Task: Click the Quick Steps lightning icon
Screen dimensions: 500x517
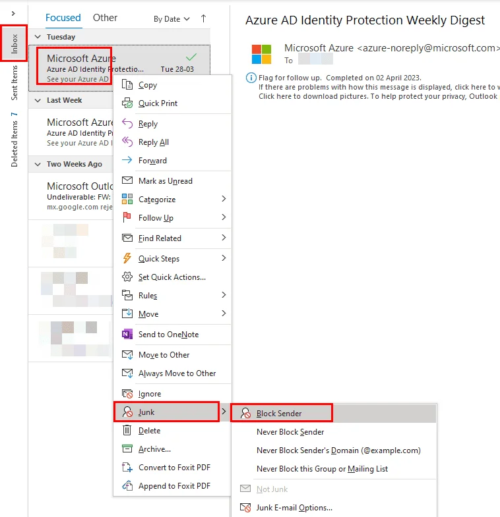Action: pyautogui.click(x=127, y=258)
